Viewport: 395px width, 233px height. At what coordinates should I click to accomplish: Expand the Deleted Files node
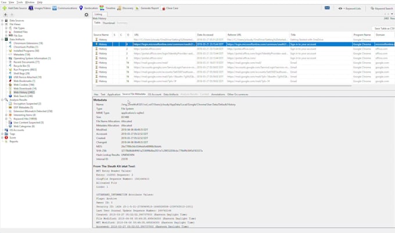6,32
